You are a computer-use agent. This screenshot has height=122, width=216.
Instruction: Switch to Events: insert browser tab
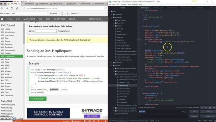[x=84, y=4]
